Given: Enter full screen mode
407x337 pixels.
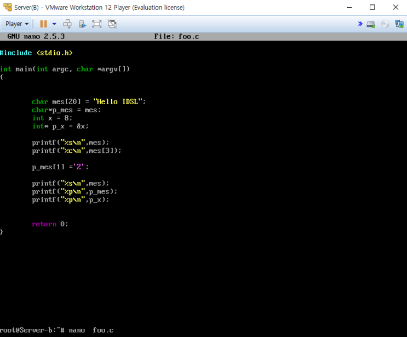Looking at the screenshot, I should 97,24.
